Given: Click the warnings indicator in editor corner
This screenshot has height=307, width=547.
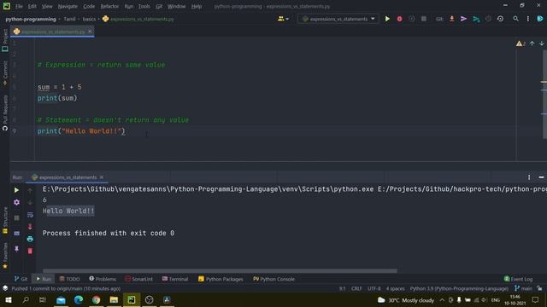Looking at the screenshot, I should tap(521, 43).
